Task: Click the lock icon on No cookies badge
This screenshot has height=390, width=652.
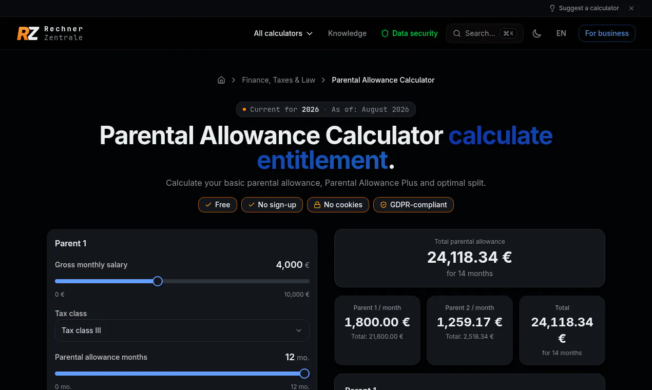Action: coord(317,205)
